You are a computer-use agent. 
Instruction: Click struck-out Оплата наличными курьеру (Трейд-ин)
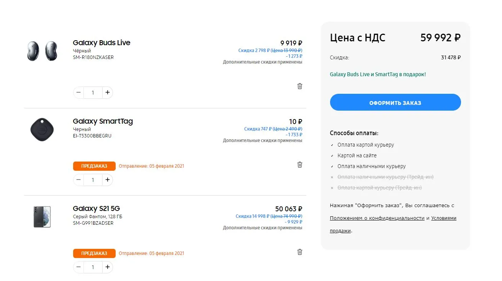[385, 177]
